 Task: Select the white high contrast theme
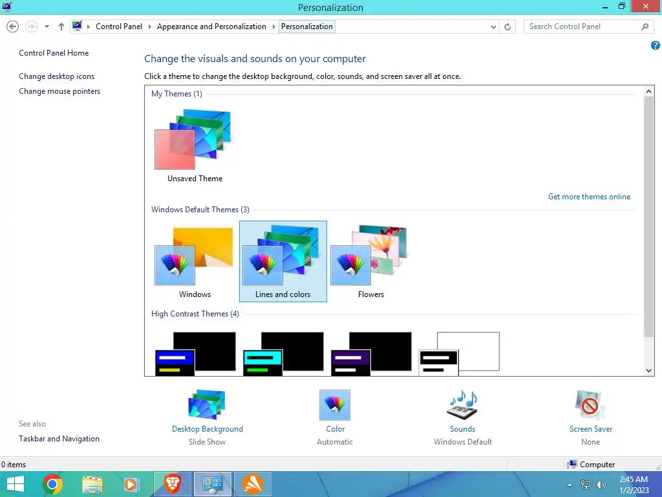click(459, 354)
